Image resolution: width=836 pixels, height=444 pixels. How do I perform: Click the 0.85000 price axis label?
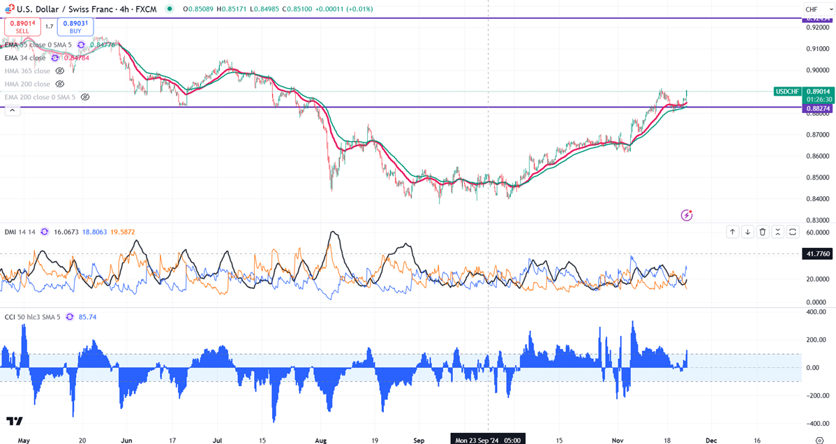point(817,177)
